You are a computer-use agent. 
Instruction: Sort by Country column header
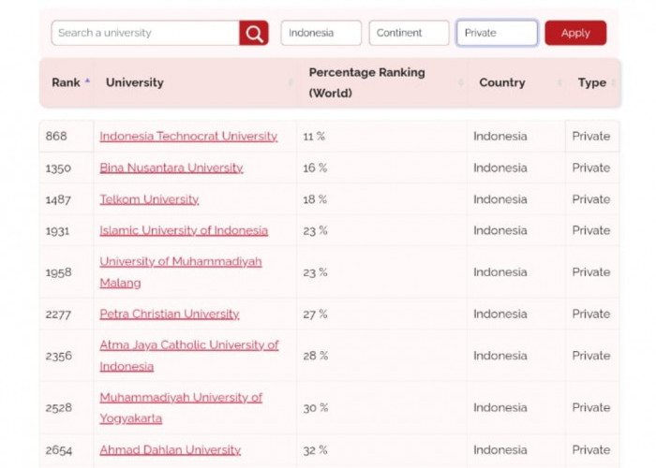pyautogui.click(x=516, y=82)
